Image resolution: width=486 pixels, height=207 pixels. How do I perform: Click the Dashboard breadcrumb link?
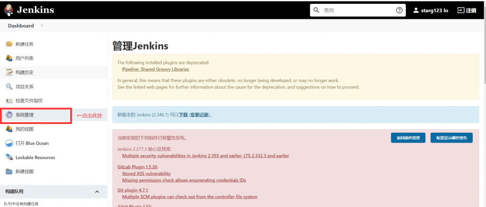21,26
